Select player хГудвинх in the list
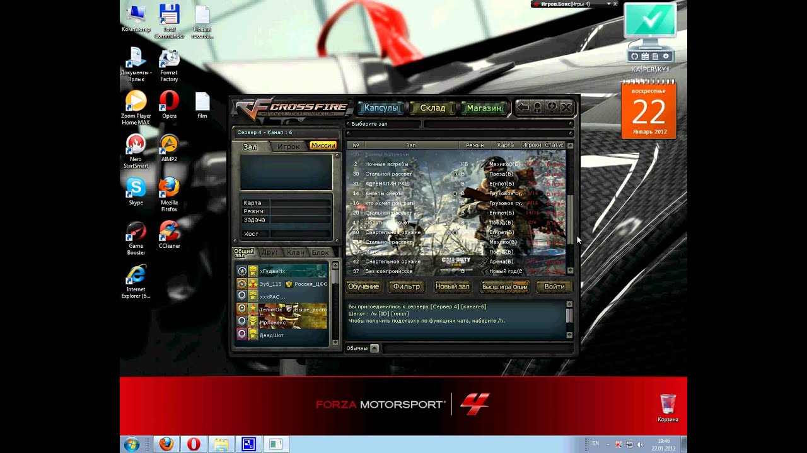 click(282, 271)
